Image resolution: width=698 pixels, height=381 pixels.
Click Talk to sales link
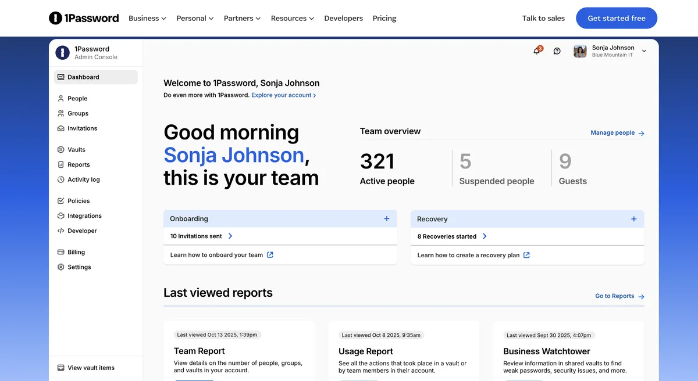(x=543, y=18)
